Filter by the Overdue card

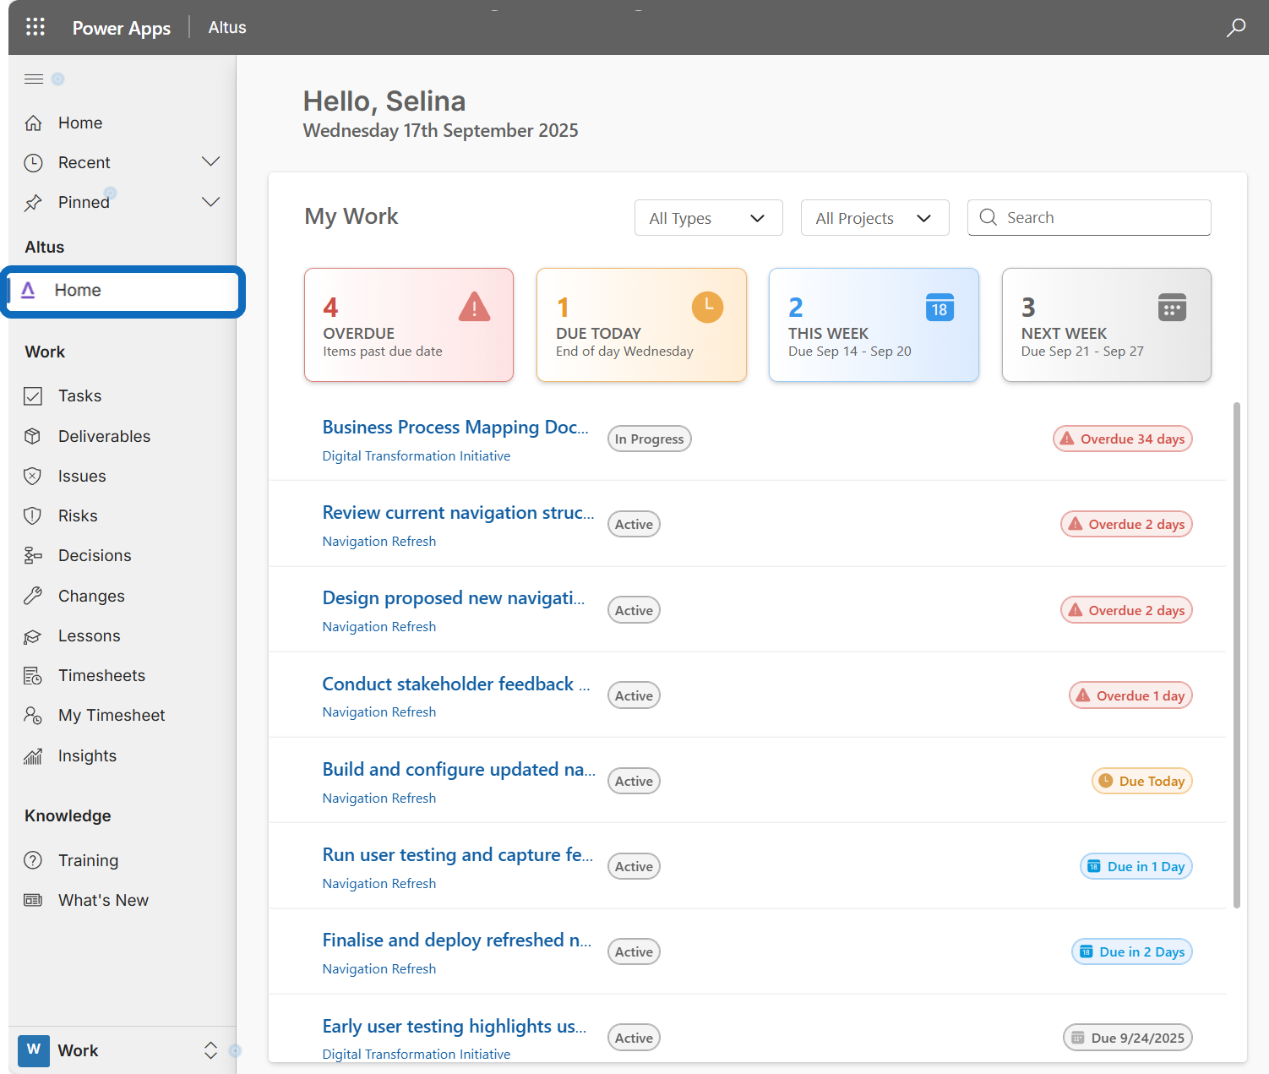[408, 325]
